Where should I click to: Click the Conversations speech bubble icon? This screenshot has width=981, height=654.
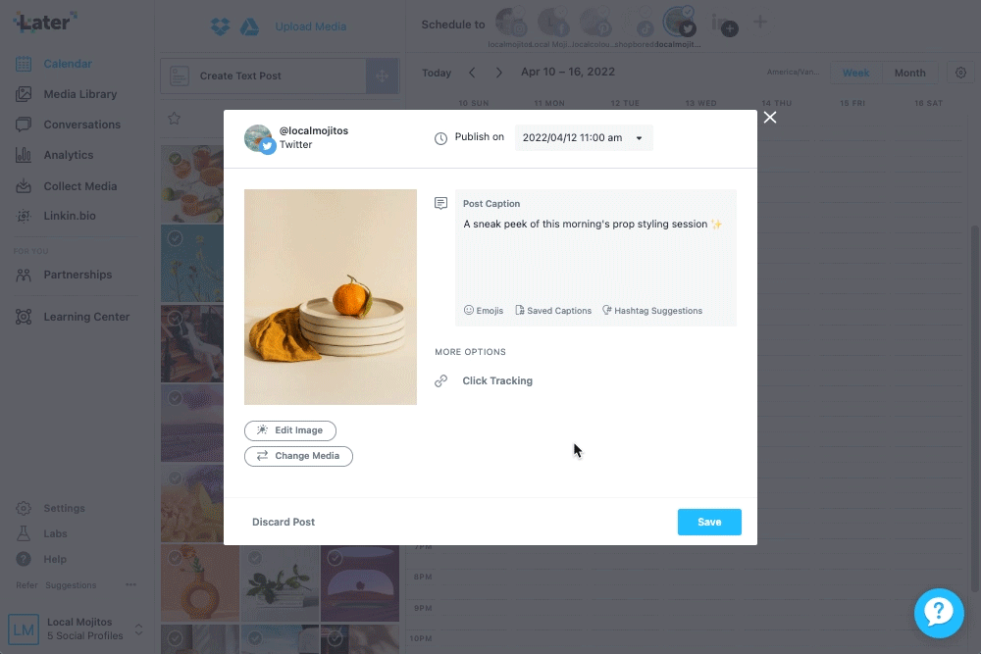(24, 125)
